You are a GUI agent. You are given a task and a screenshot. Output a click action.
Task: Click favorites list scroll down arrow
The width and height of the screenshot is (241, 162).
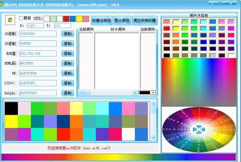tap(153, 138)
